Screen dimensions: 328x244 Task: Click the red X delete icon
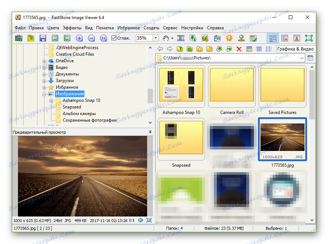(239, 49)
